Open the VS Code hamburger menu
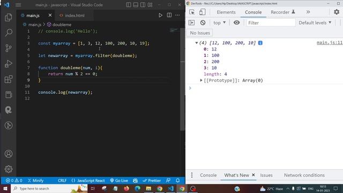343x193 pixels. coord(18,5)
